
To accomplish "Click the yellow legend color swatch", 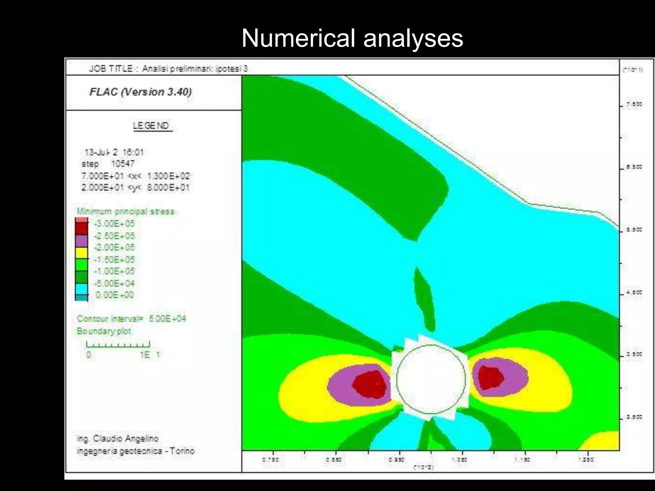I will pyautogui.click(x=82, y=253).
